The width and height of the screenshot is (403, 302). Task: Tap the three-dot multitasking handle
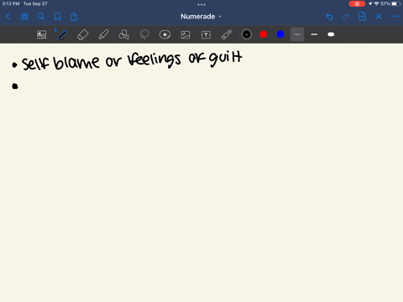[x=201, y=4]
